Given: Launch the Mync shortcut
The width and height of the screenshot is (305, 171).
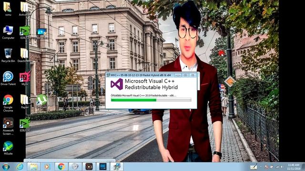Looking at the screenshot, I should (25, 78).
